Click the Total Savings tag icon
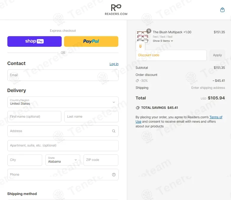Screen dimensions: 231x200 coord(137,108)
